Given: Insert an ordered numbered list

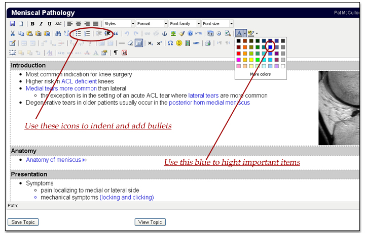Looking at the screenshot, I should click(x=87, y=33).
